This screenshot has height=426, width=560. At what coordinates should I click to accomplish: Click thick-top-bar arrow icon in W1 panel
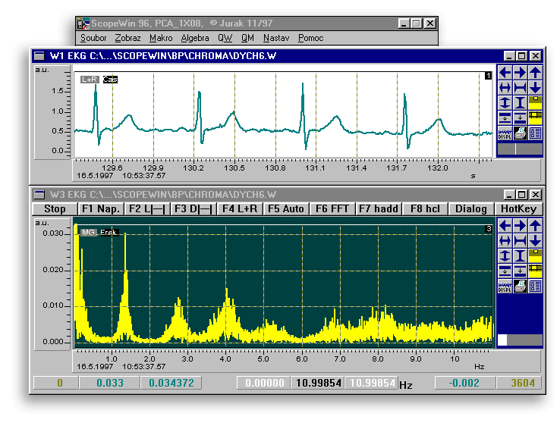505,117
